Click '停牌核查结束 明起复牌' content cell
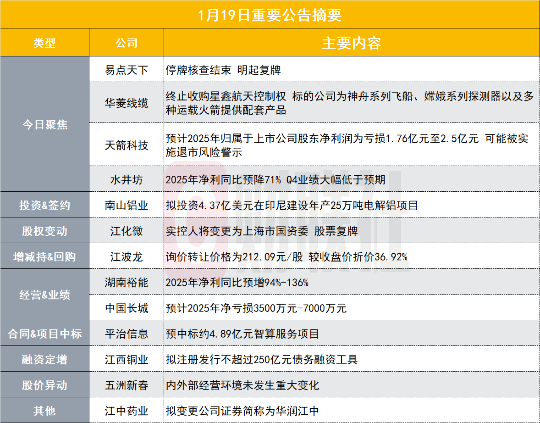This screenshot has width=540, height=423. (x=352, y=70)
